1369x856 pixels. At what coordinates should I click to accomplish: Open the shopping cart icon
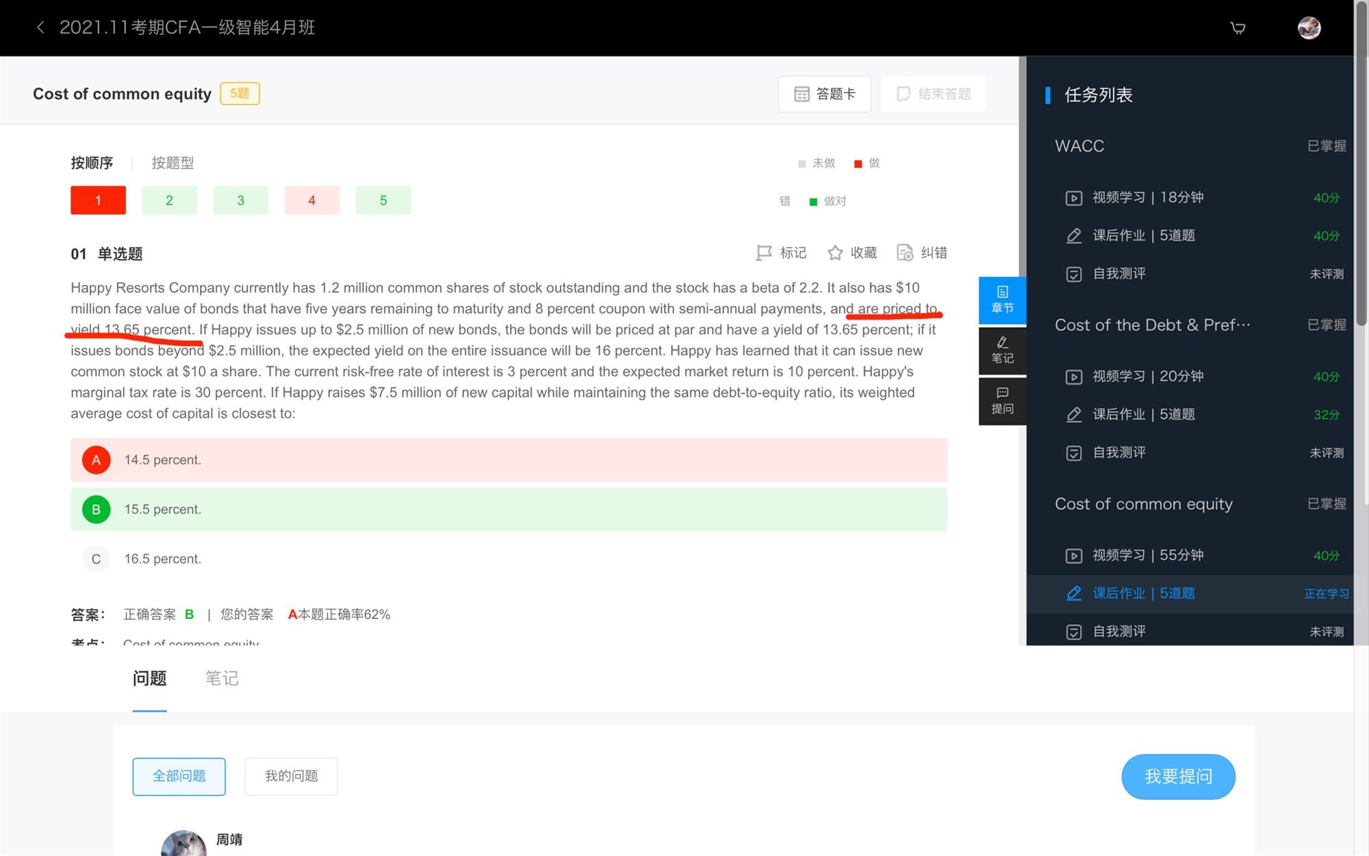[x=1238, y=27]
